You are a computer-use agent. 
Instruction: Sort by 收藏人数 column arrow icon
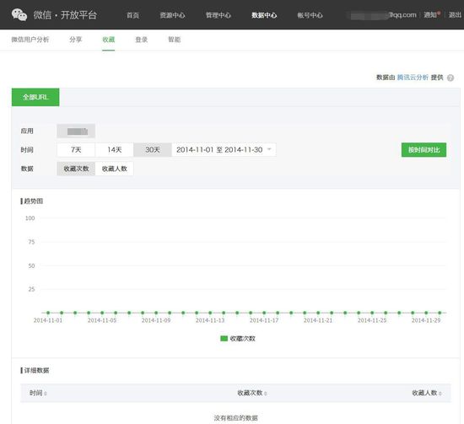(440, 394)
